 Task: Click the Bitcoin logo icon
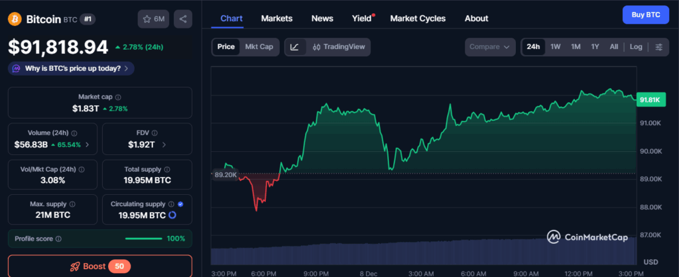point(15,19)
